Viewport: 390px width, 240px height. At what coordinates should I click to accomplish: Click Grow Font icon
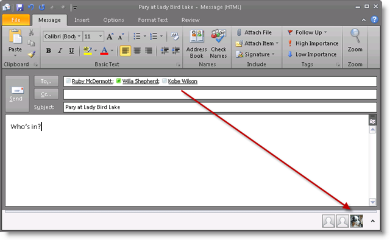[110, 37]
